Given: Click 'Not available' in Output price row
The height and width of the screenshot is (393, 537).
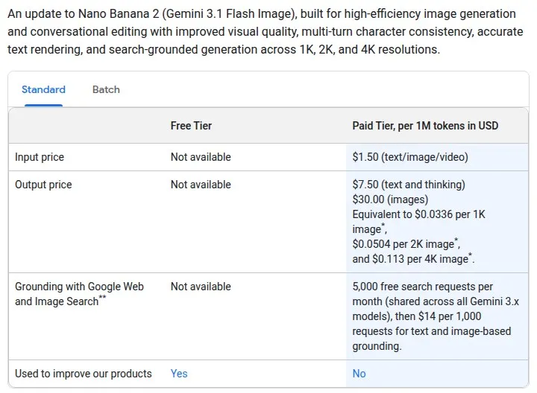Looking at the screenshot, I should (201, 185).
